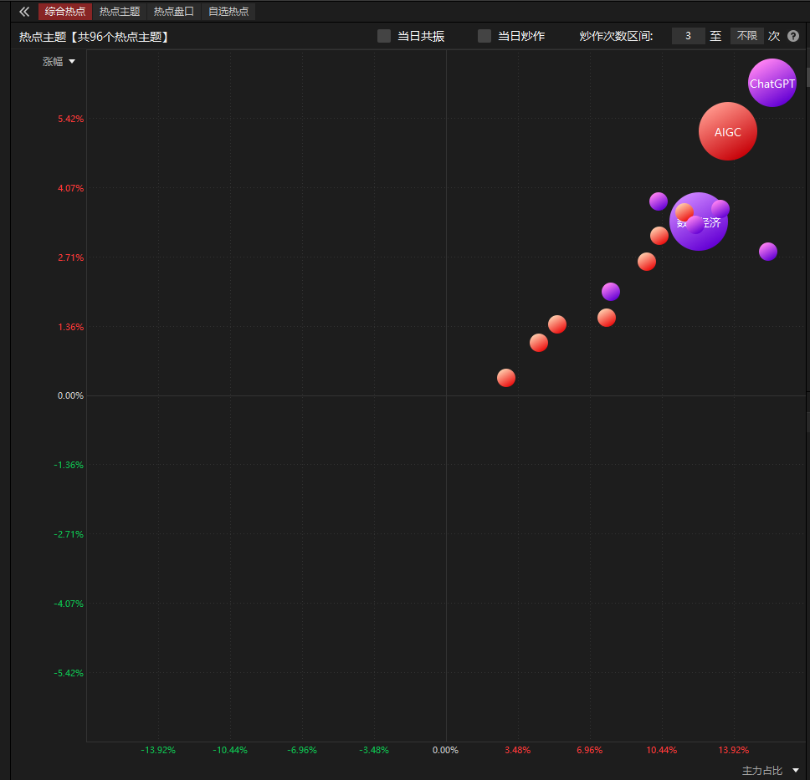Switch to the 自选热点 tab
The height and width of the screenshot is (780, 810).
click(228, 12)
